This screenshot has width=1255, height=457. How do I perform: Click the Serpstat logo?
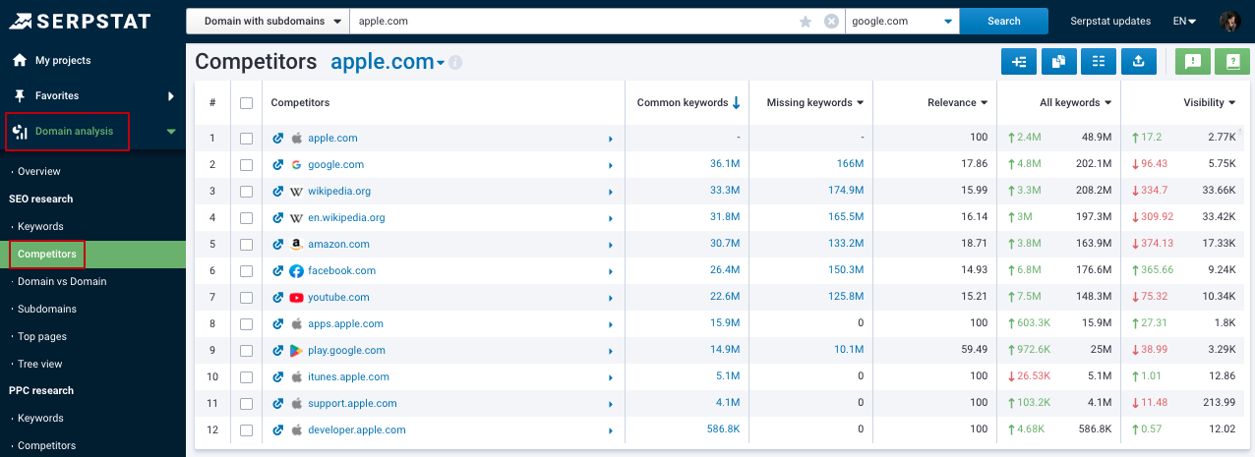point(81,21)
